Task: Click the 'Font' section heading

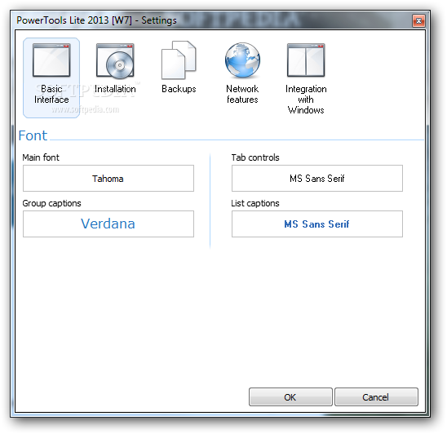Action: click(33, 135)
